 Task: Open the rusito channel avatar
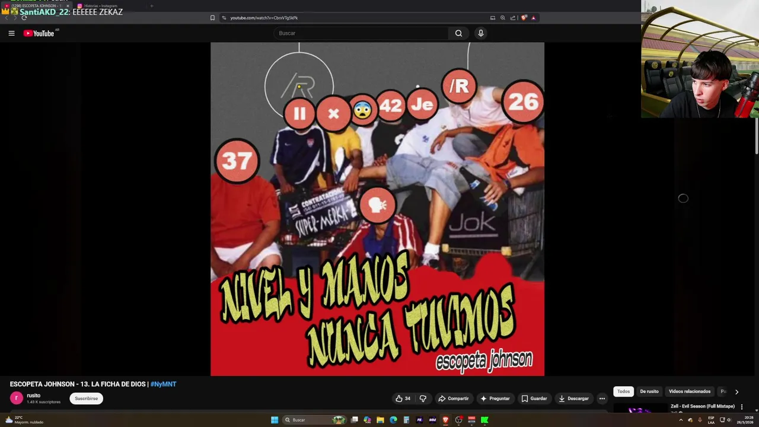17,398
